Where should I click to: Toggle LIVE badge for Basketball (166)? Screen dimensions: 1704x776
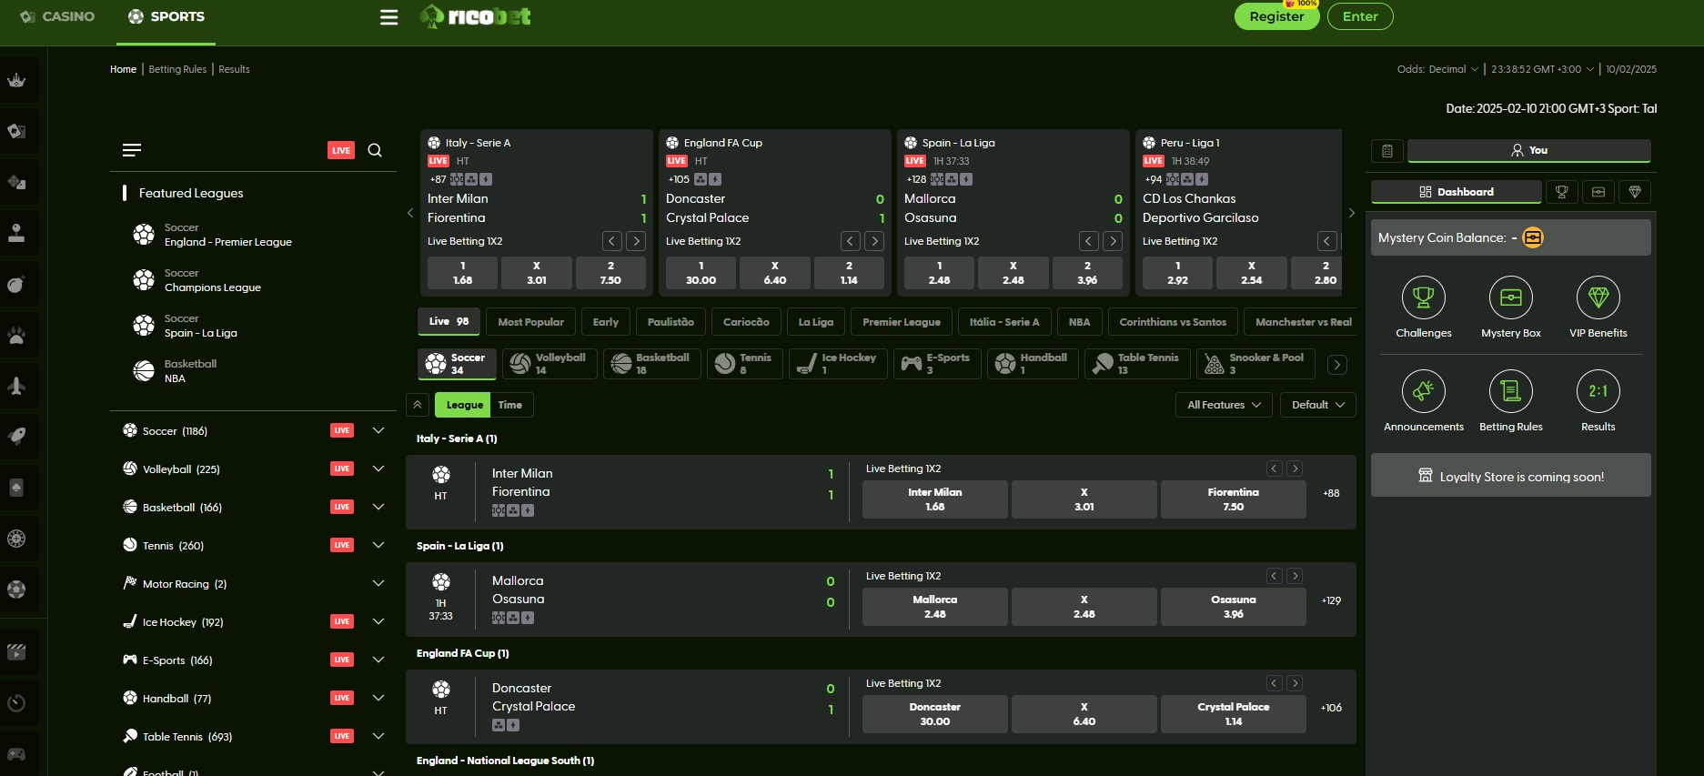coord(342,507)
